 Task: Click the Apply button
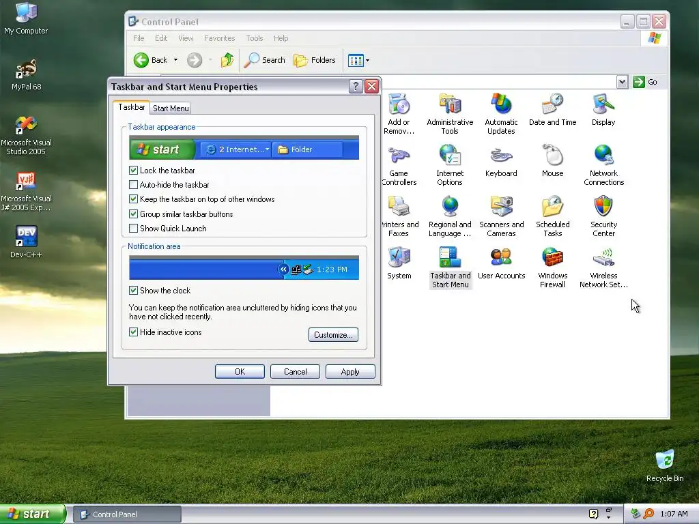click(350, 372)
